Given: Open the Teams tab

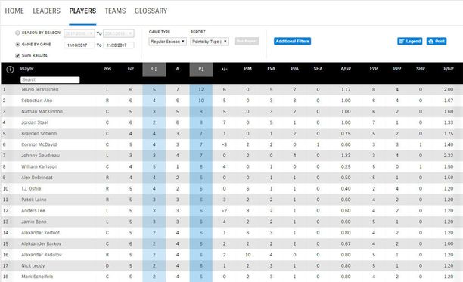Looking at the screenshot, I should click(x=115, y=11).
